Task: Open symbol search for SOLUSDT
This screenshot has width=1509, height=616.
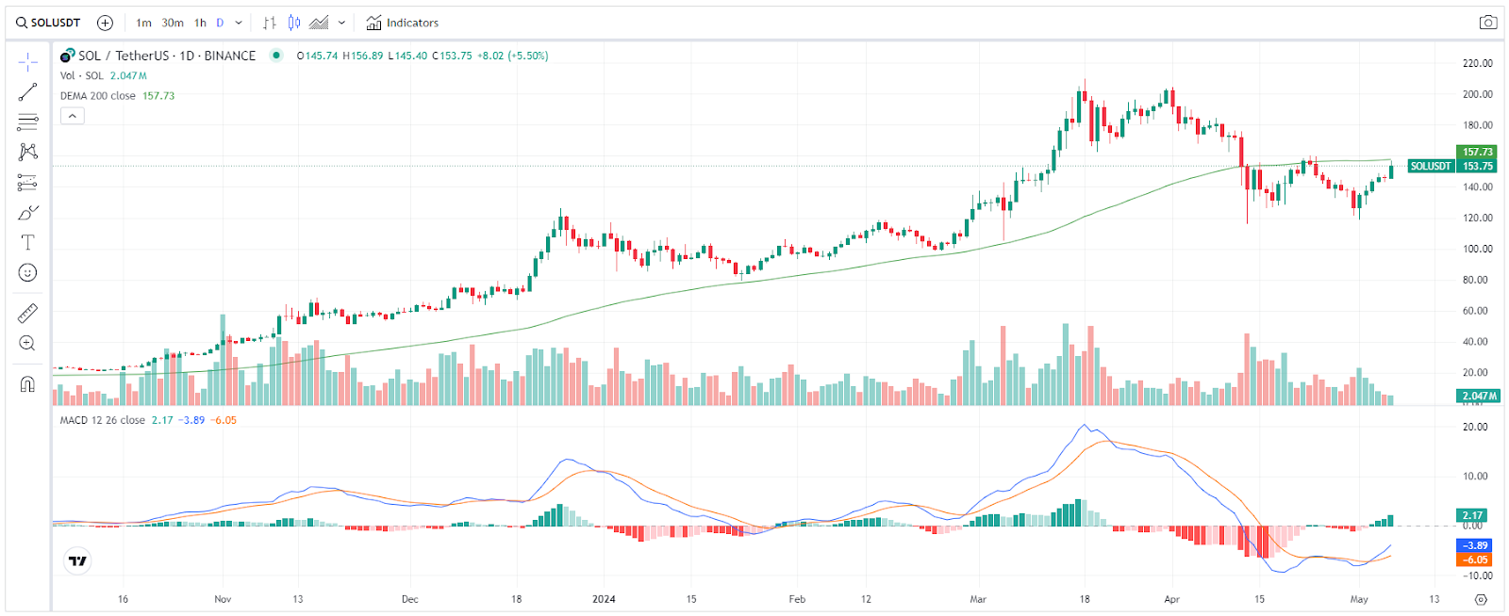Action: click(x=48, y=23)
